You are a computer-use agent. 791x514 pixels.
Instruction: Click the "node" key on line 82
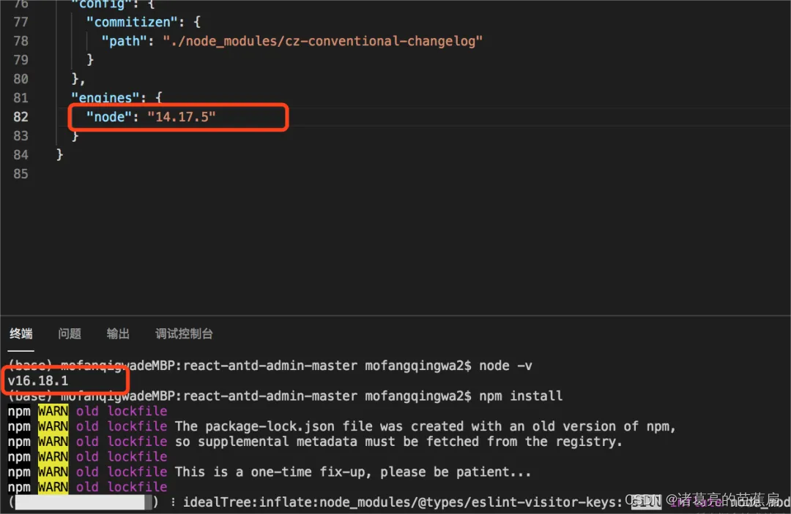tap(109, 117)
